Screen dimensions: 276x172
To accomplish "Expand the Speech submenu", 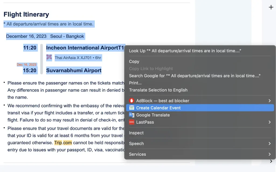I will (269, 144).
